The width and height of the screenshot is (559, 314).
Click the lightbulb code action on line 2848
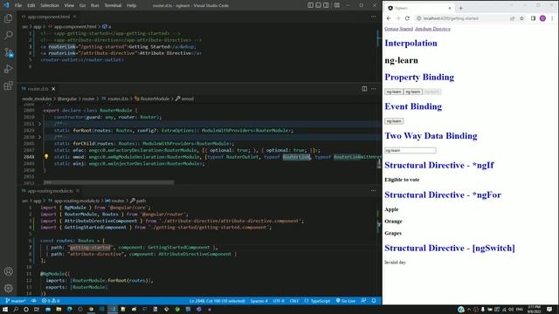click(46, 156)
